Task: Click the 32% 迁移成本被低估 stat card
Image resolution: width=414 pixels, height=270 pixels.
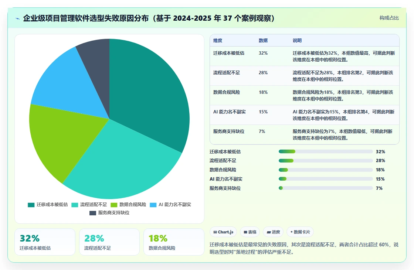Action: coord(45,242)
